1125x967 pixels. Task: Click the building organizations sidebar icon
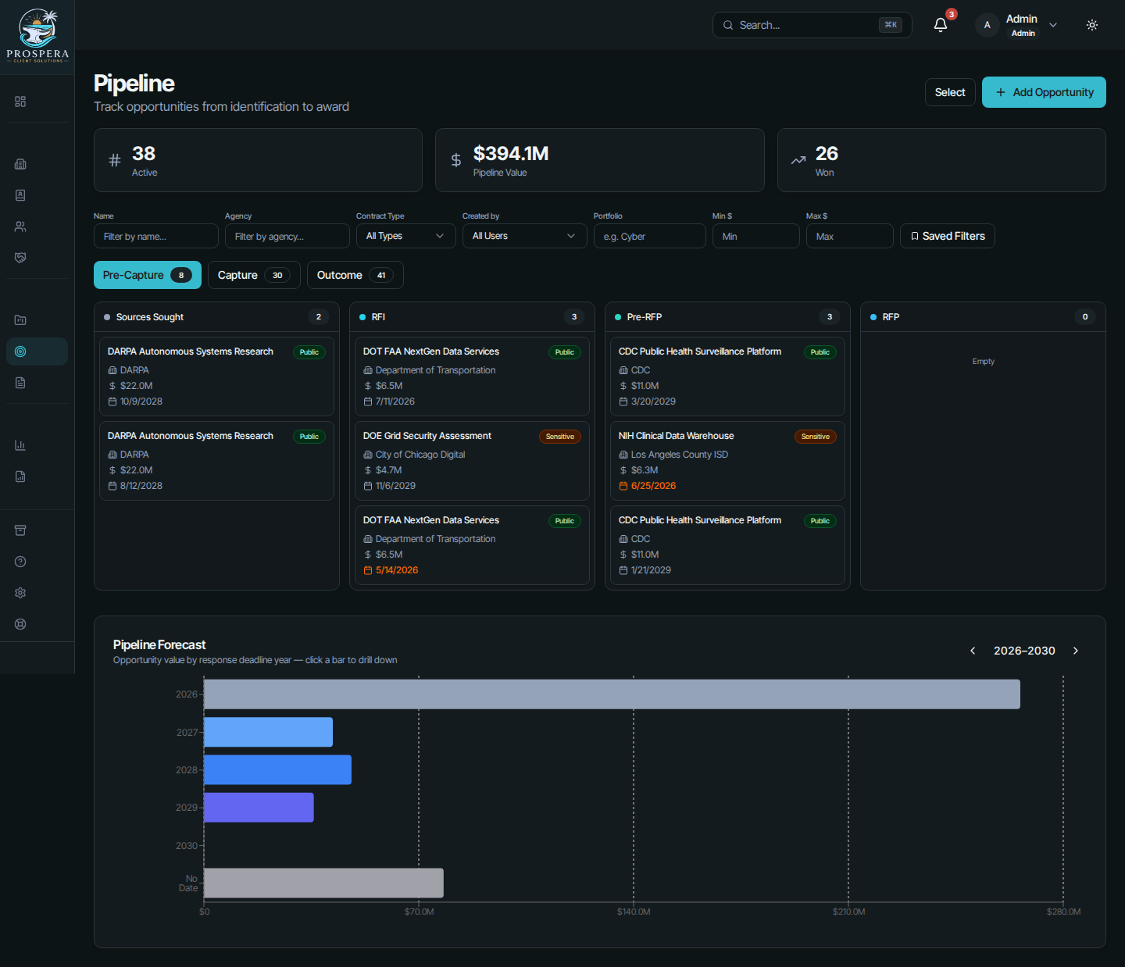click(x=20, y=164)
